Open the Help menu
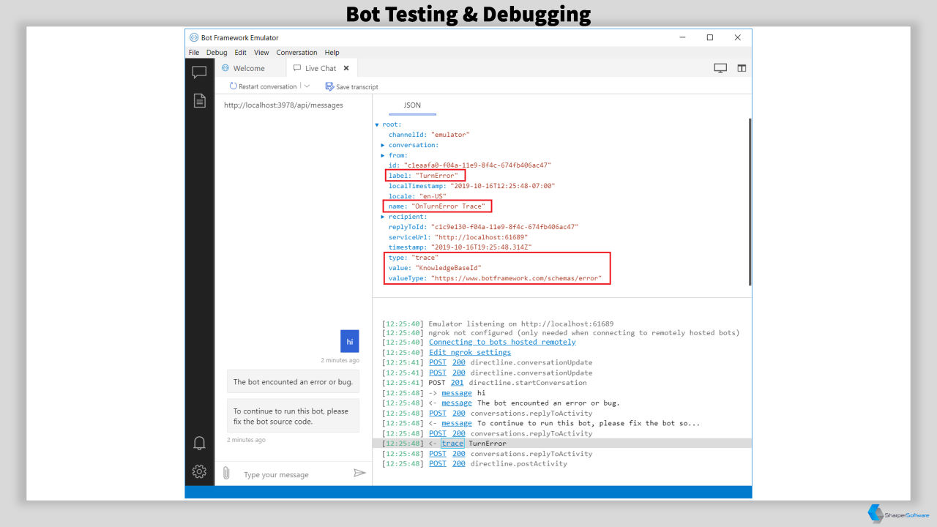937x527 pixels. (x=332, y=53)
